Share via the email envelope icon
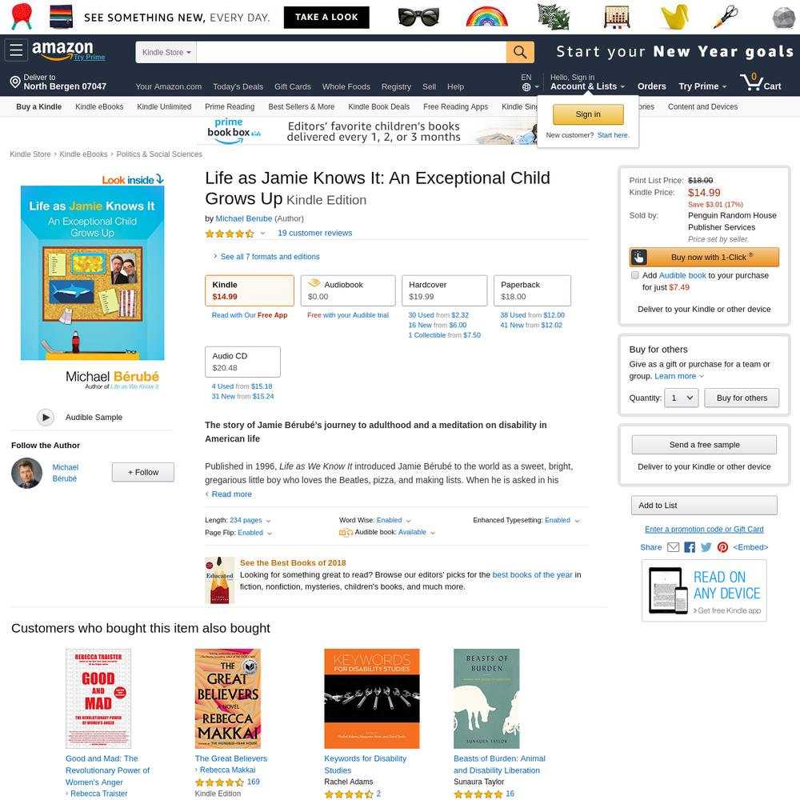The height and width of the screenshot is (800, 800). pos(673,547)
